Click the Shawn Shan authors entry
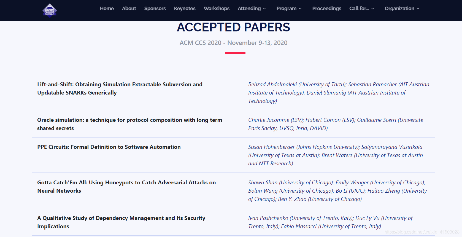The image size is (462, 237). coord(337,191)
